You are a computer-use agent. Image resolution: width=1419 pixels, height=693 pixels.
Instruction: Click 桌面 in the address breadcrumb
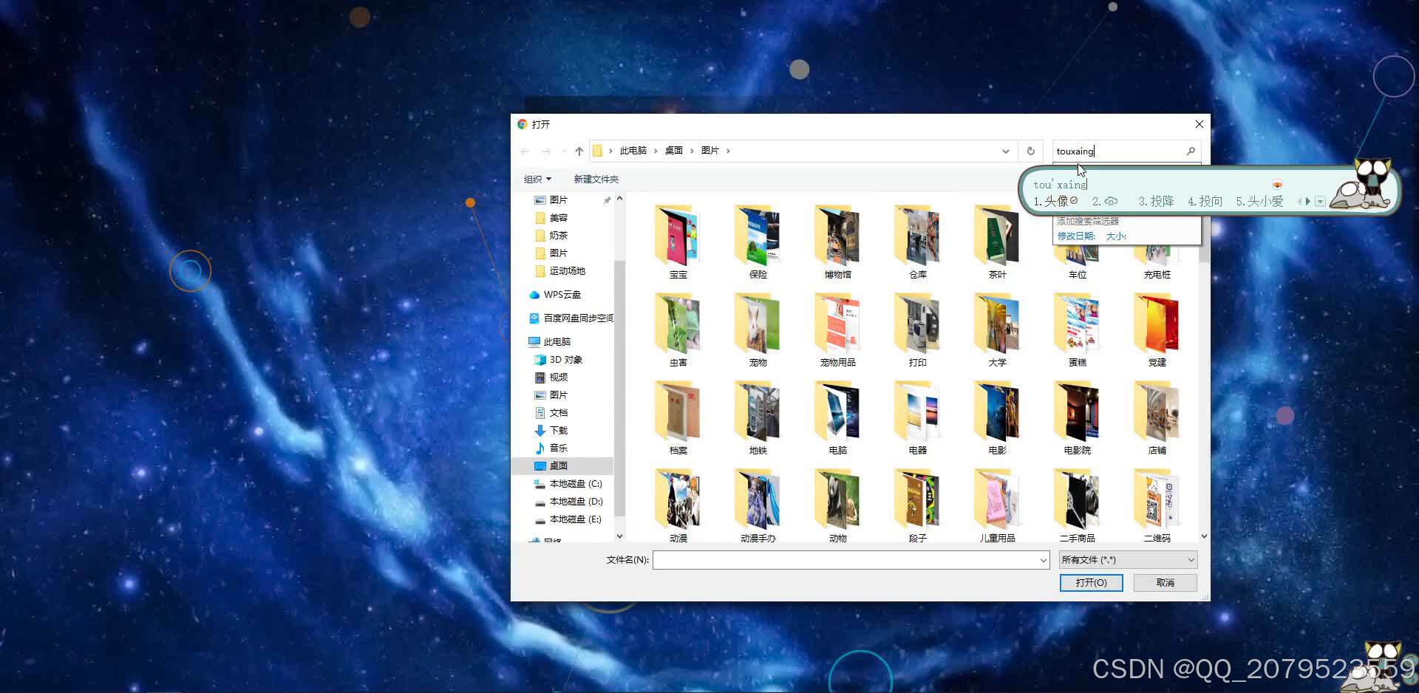673,151
